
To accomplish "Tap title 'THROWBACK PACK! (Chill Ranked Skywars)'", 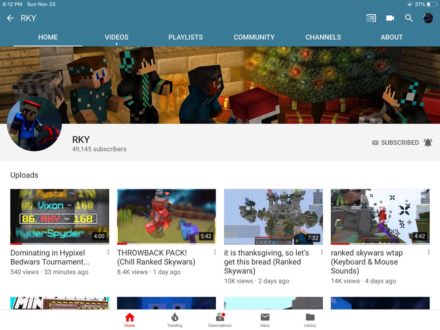I will point(156,257).
